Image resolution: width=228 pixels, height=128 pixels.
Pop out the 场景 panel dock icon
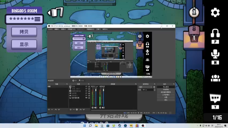pyautogui.click(x=67, y=84)
